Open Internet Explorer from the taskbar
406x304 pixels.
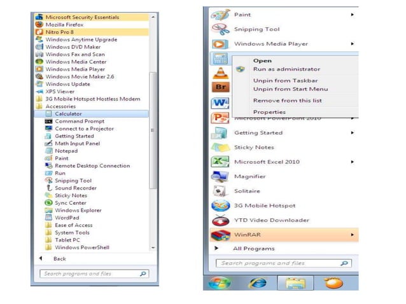pos(257,283)
